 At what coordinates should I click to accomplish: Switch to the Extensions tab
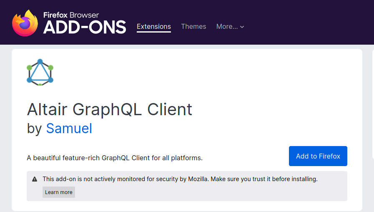point(154,27)
